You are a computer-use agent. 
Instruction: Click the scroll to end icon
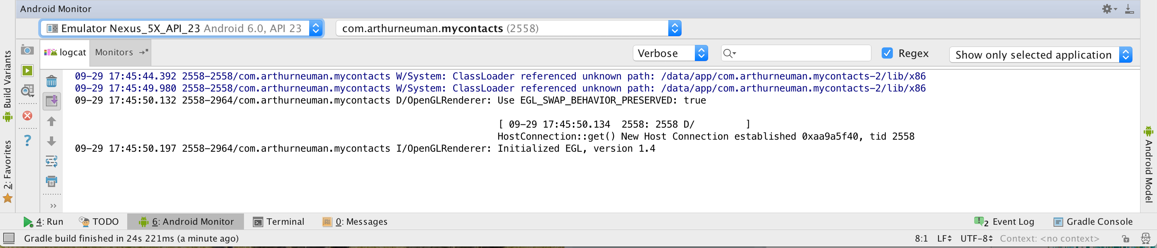point(52,101)
